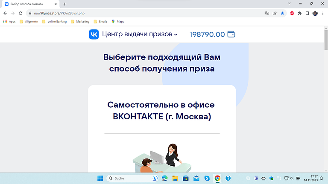Open Microsoft Edge from the taskbar

[x=164, y=178]
